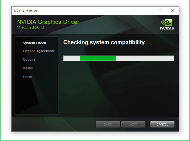Click the Checking system compatibility heading
The height and width of the screenshot is (141, 190).
[x=104, y=43]
